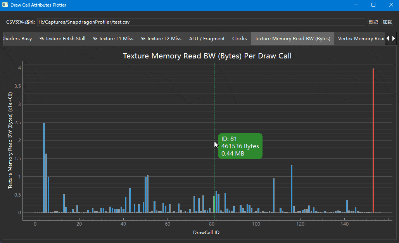
Task: Click the tall red bar in the chart
Action: (373, 140)
